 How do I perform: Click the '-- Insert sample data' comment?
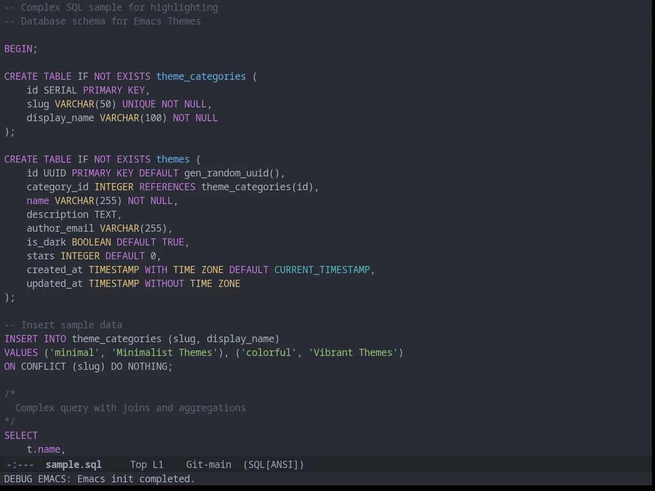click(x=63, y=325)
